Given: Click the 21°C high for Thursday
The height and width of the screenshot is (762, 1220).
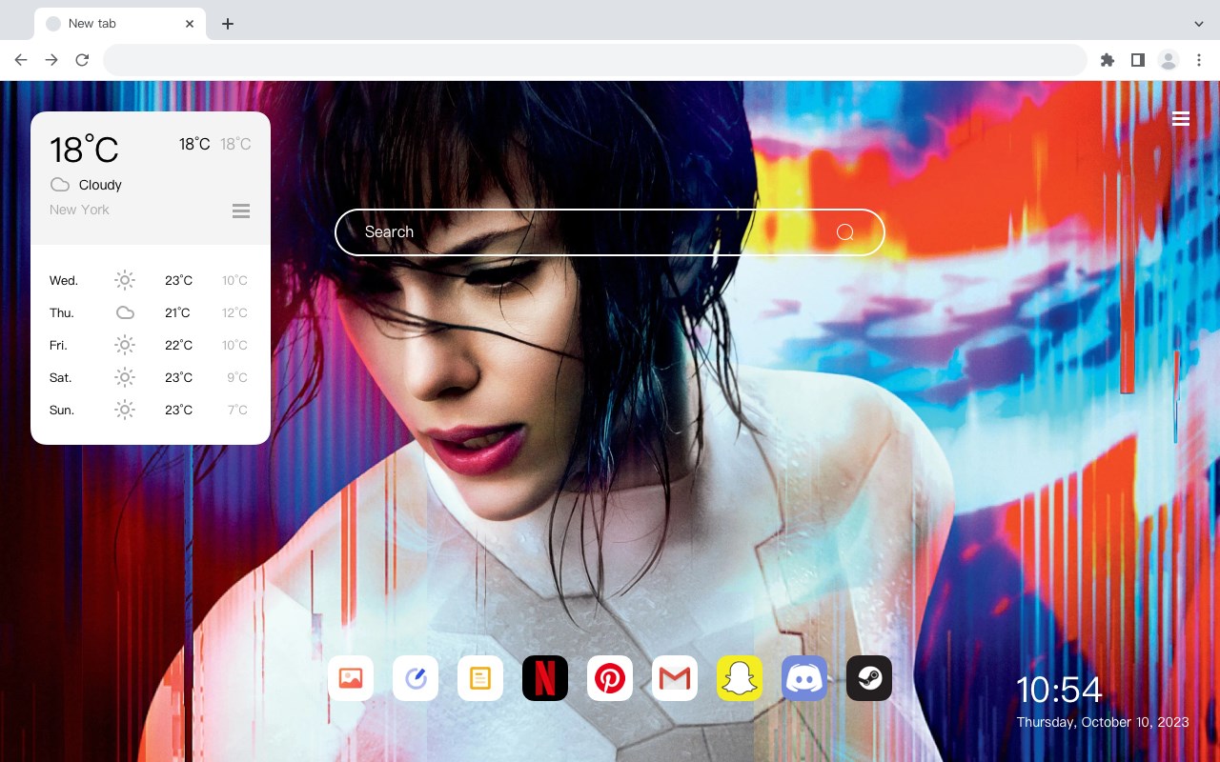Looking at the screenshot, I should [x=178, y=313].
